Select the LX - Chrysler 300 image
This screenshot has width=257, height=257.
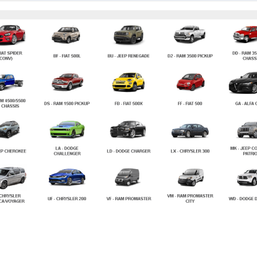190,130
